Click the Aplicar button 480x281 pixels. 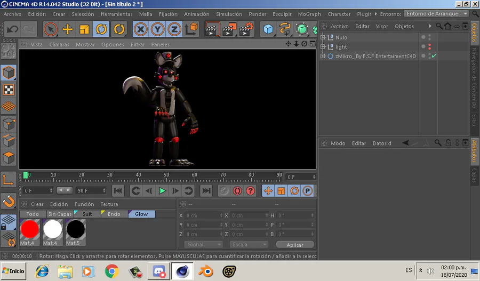[x=295, y=245]
